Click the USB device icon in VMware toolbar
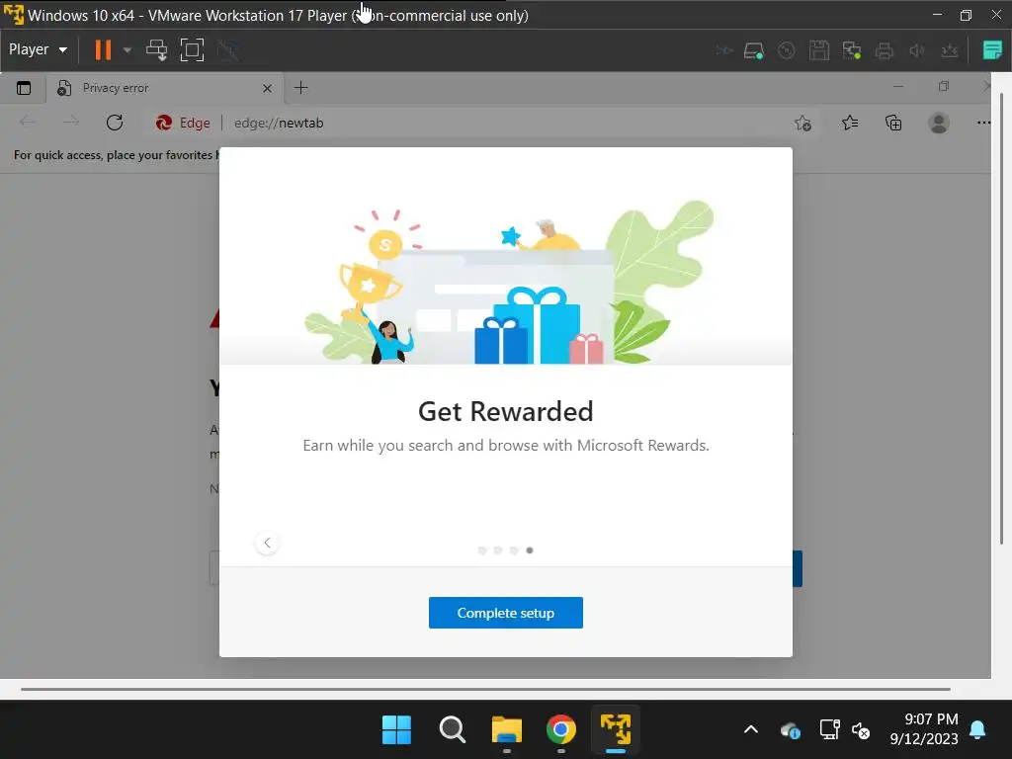Image resolution: width=1012 pixels, height=759 pixels. point(950,50)
